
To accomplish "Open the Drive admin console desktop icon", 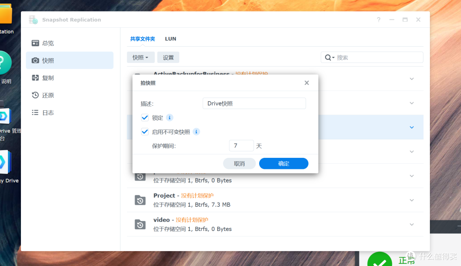I will point(5,117).
